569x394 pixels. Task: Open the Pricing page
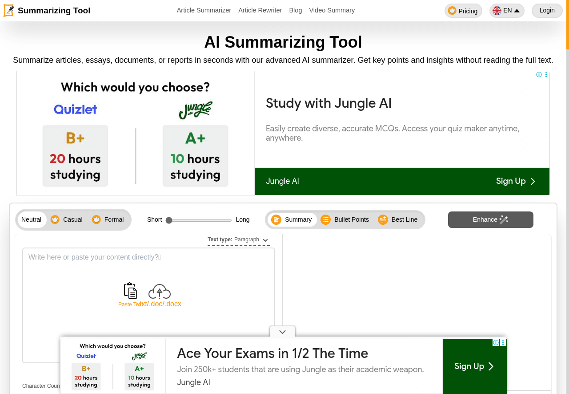point(463,10)
